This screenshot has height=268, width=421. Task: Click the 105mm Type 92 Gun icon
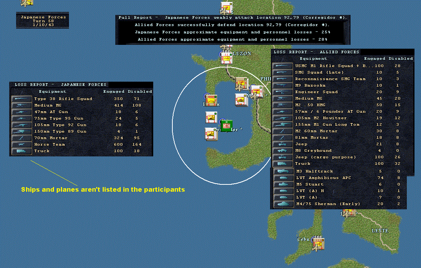(22, 125)
